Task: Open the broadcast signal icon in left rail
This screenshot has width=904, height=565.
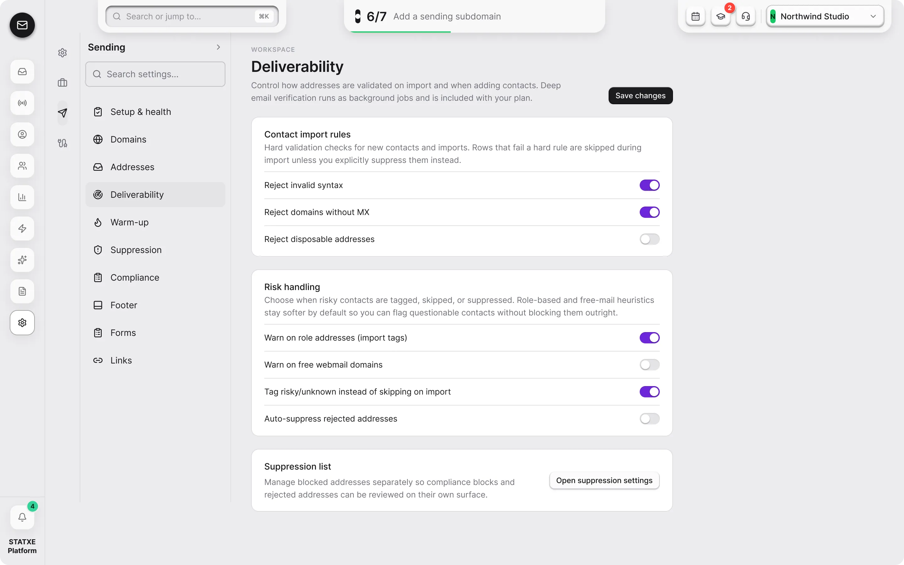Action: pyautogui.click(x=22, y=103)
